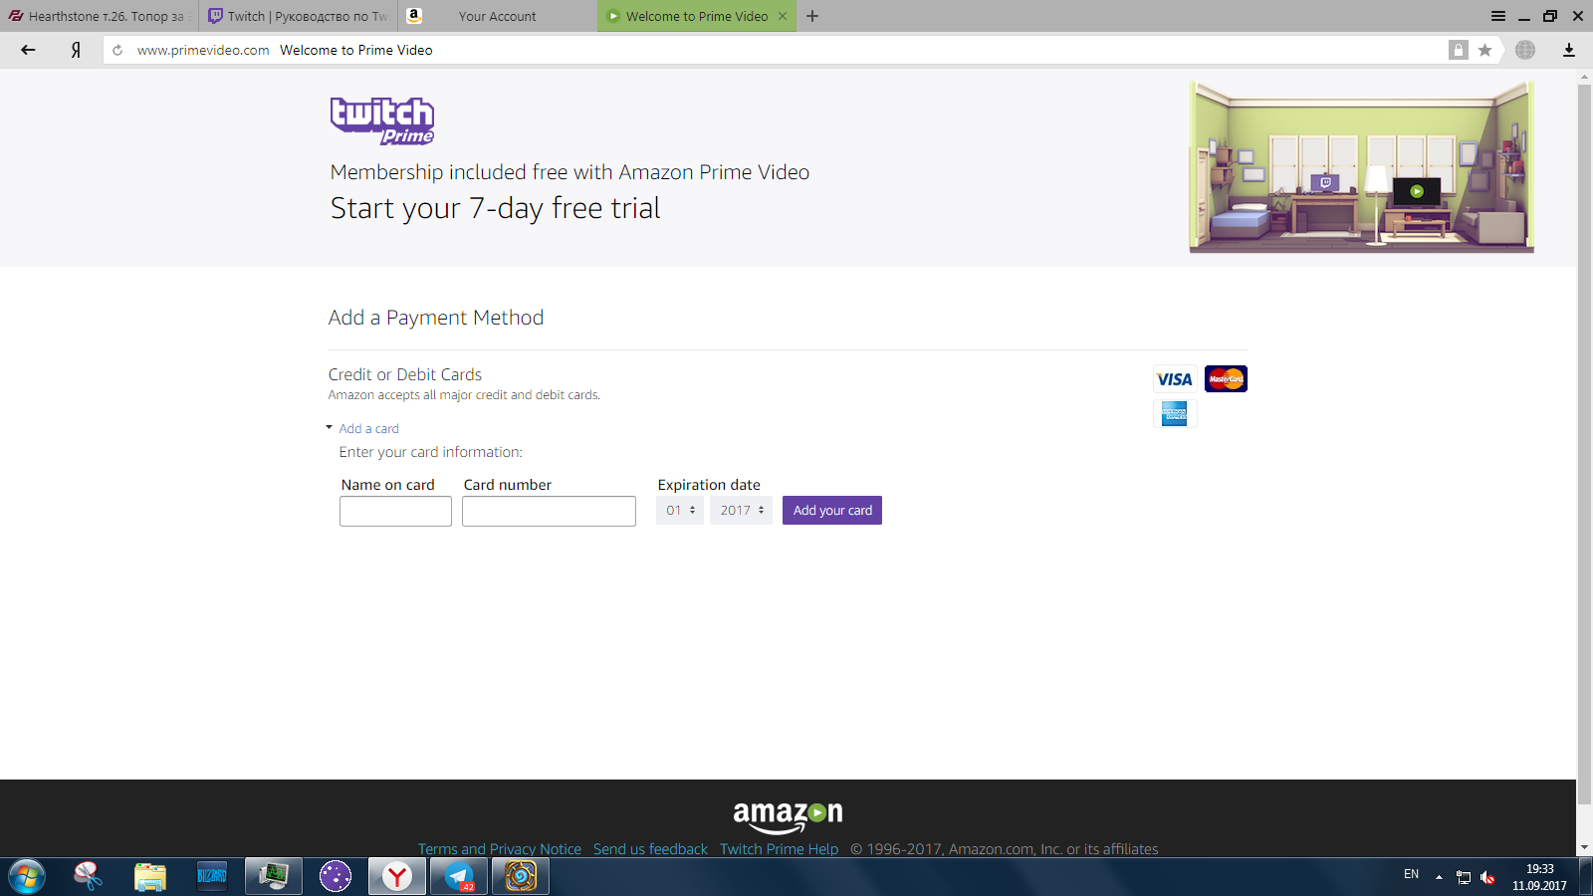Click the bookmark star in address bar
The height and width of the screenshot is (896, 1593).
click(x=1484, y=50)
